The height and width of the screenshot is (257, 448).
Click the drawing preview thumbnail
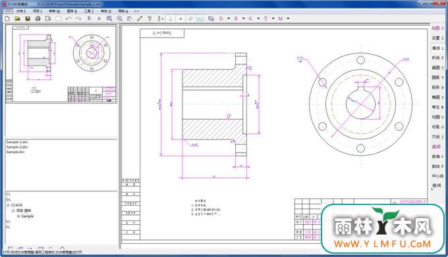point(61,64)
